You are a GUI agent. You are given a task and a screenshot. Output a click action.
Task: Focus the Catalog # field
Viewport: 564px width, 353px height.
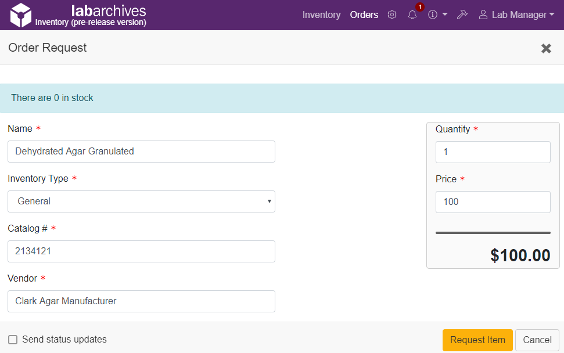point(141,251)
